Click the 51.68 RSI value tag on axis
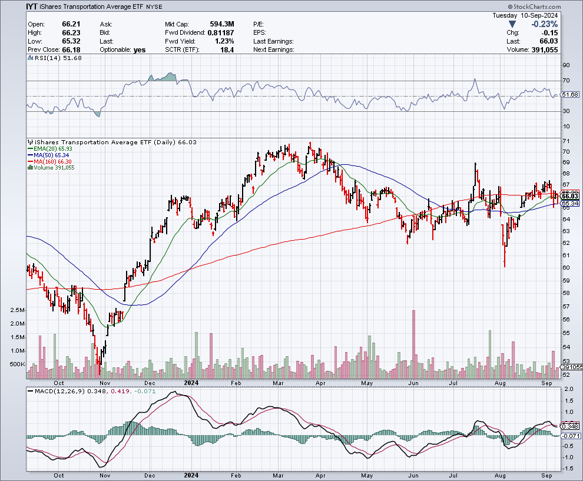 pyautogui.click(x=570, y=95)
